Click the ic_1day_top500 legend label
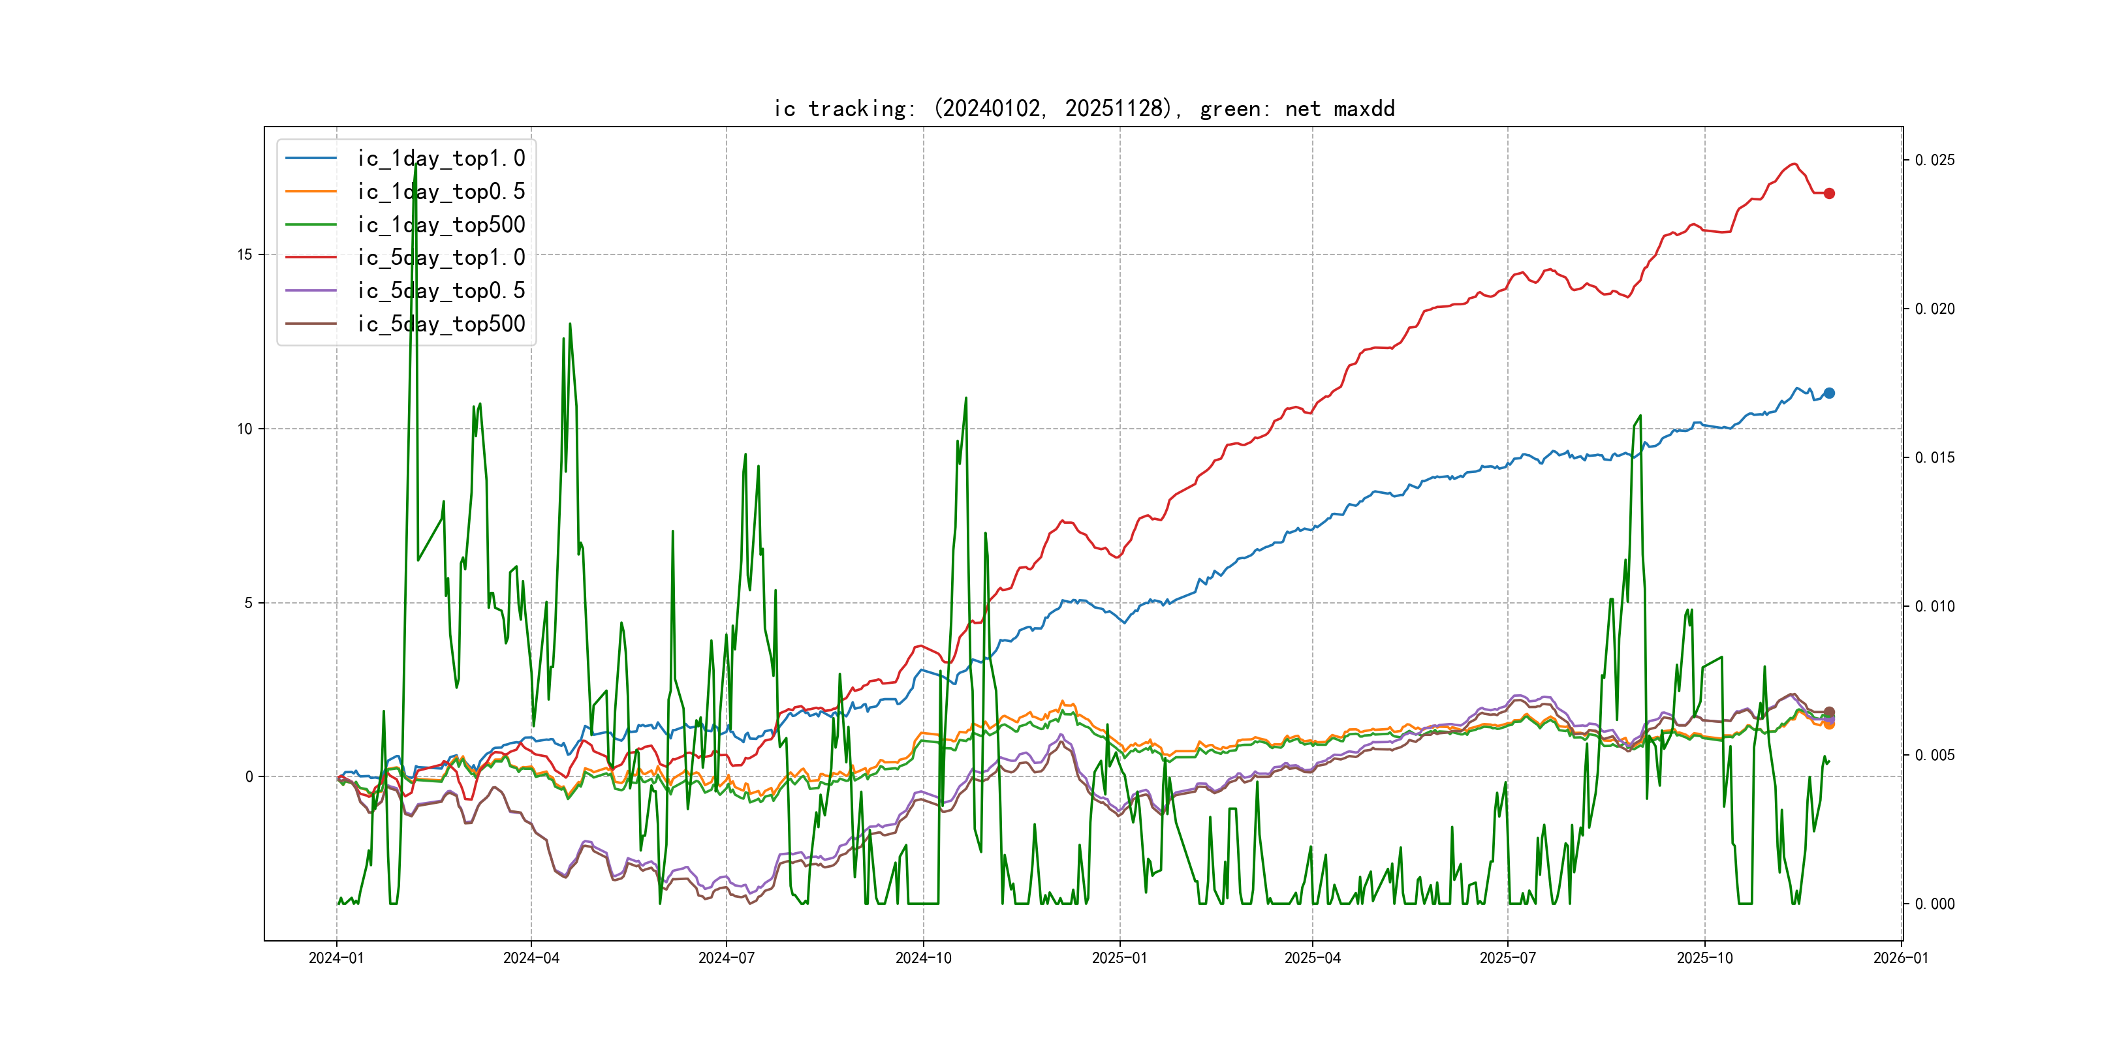 (441, 225)
